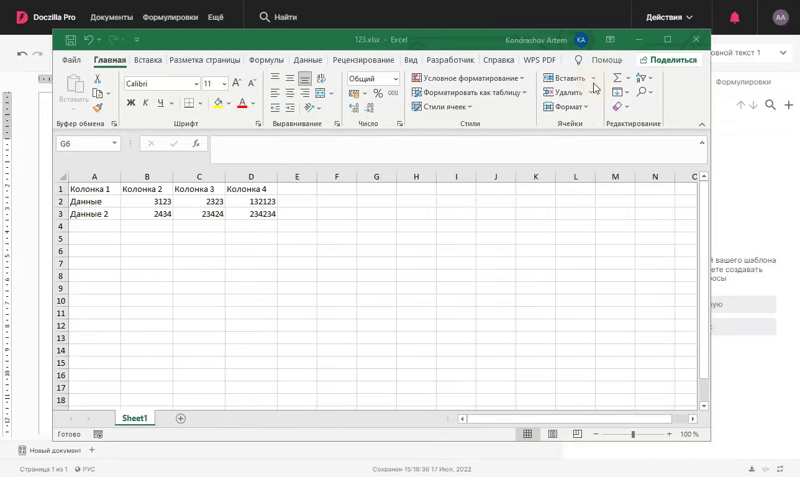Click the insert function fx icon
This screenshot has height=477, width=800.
click(196, 143)
